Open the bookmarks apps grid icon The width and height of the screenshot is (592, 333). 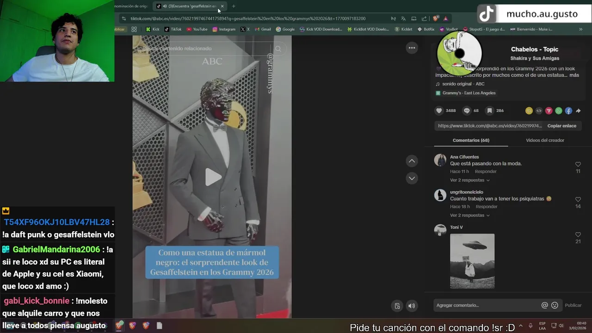(x=134, y=29)
